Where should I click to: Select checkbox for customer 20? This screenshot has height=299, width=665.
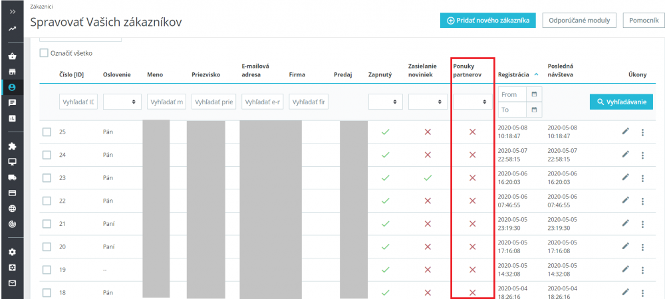pyautogui.click(x=47, y=247)
